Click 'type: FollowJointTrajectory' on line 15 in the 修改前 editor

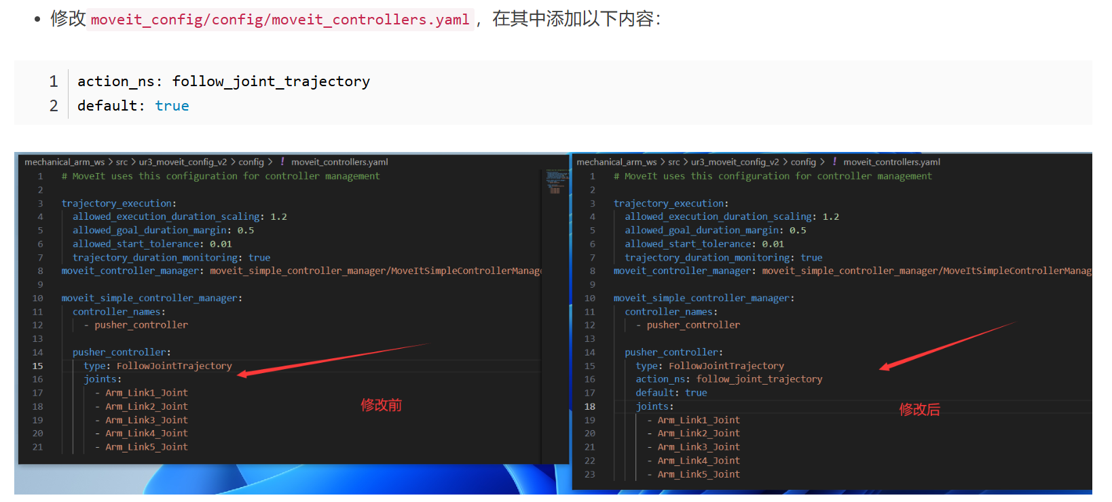[x=157, y=366]
